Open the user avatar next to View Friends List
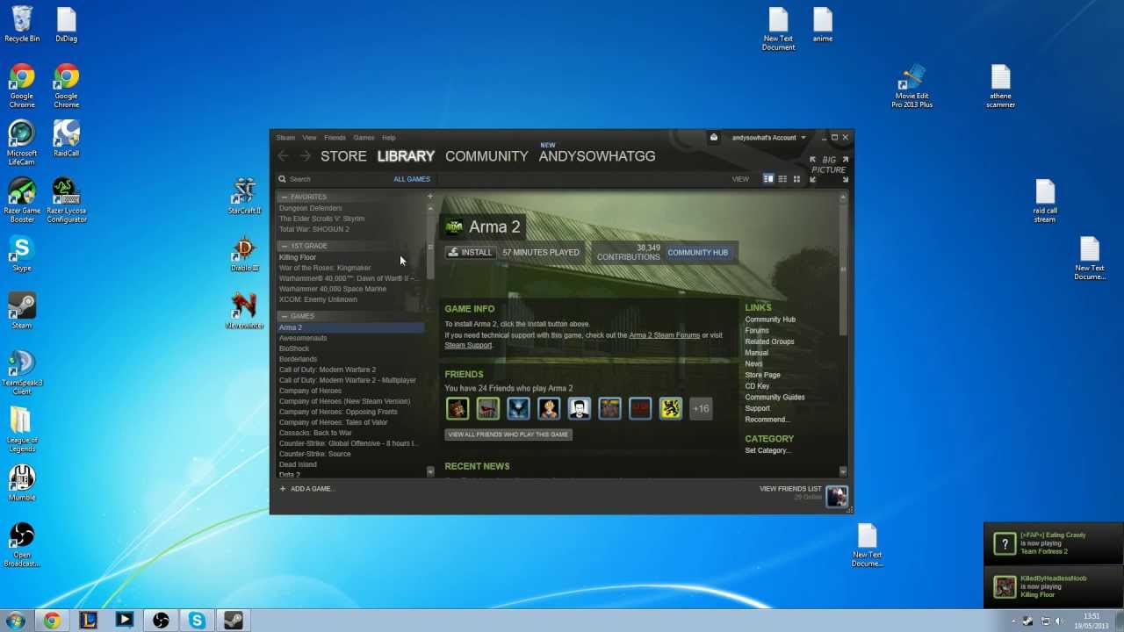Screen dimensions: 1124x632 837,496
